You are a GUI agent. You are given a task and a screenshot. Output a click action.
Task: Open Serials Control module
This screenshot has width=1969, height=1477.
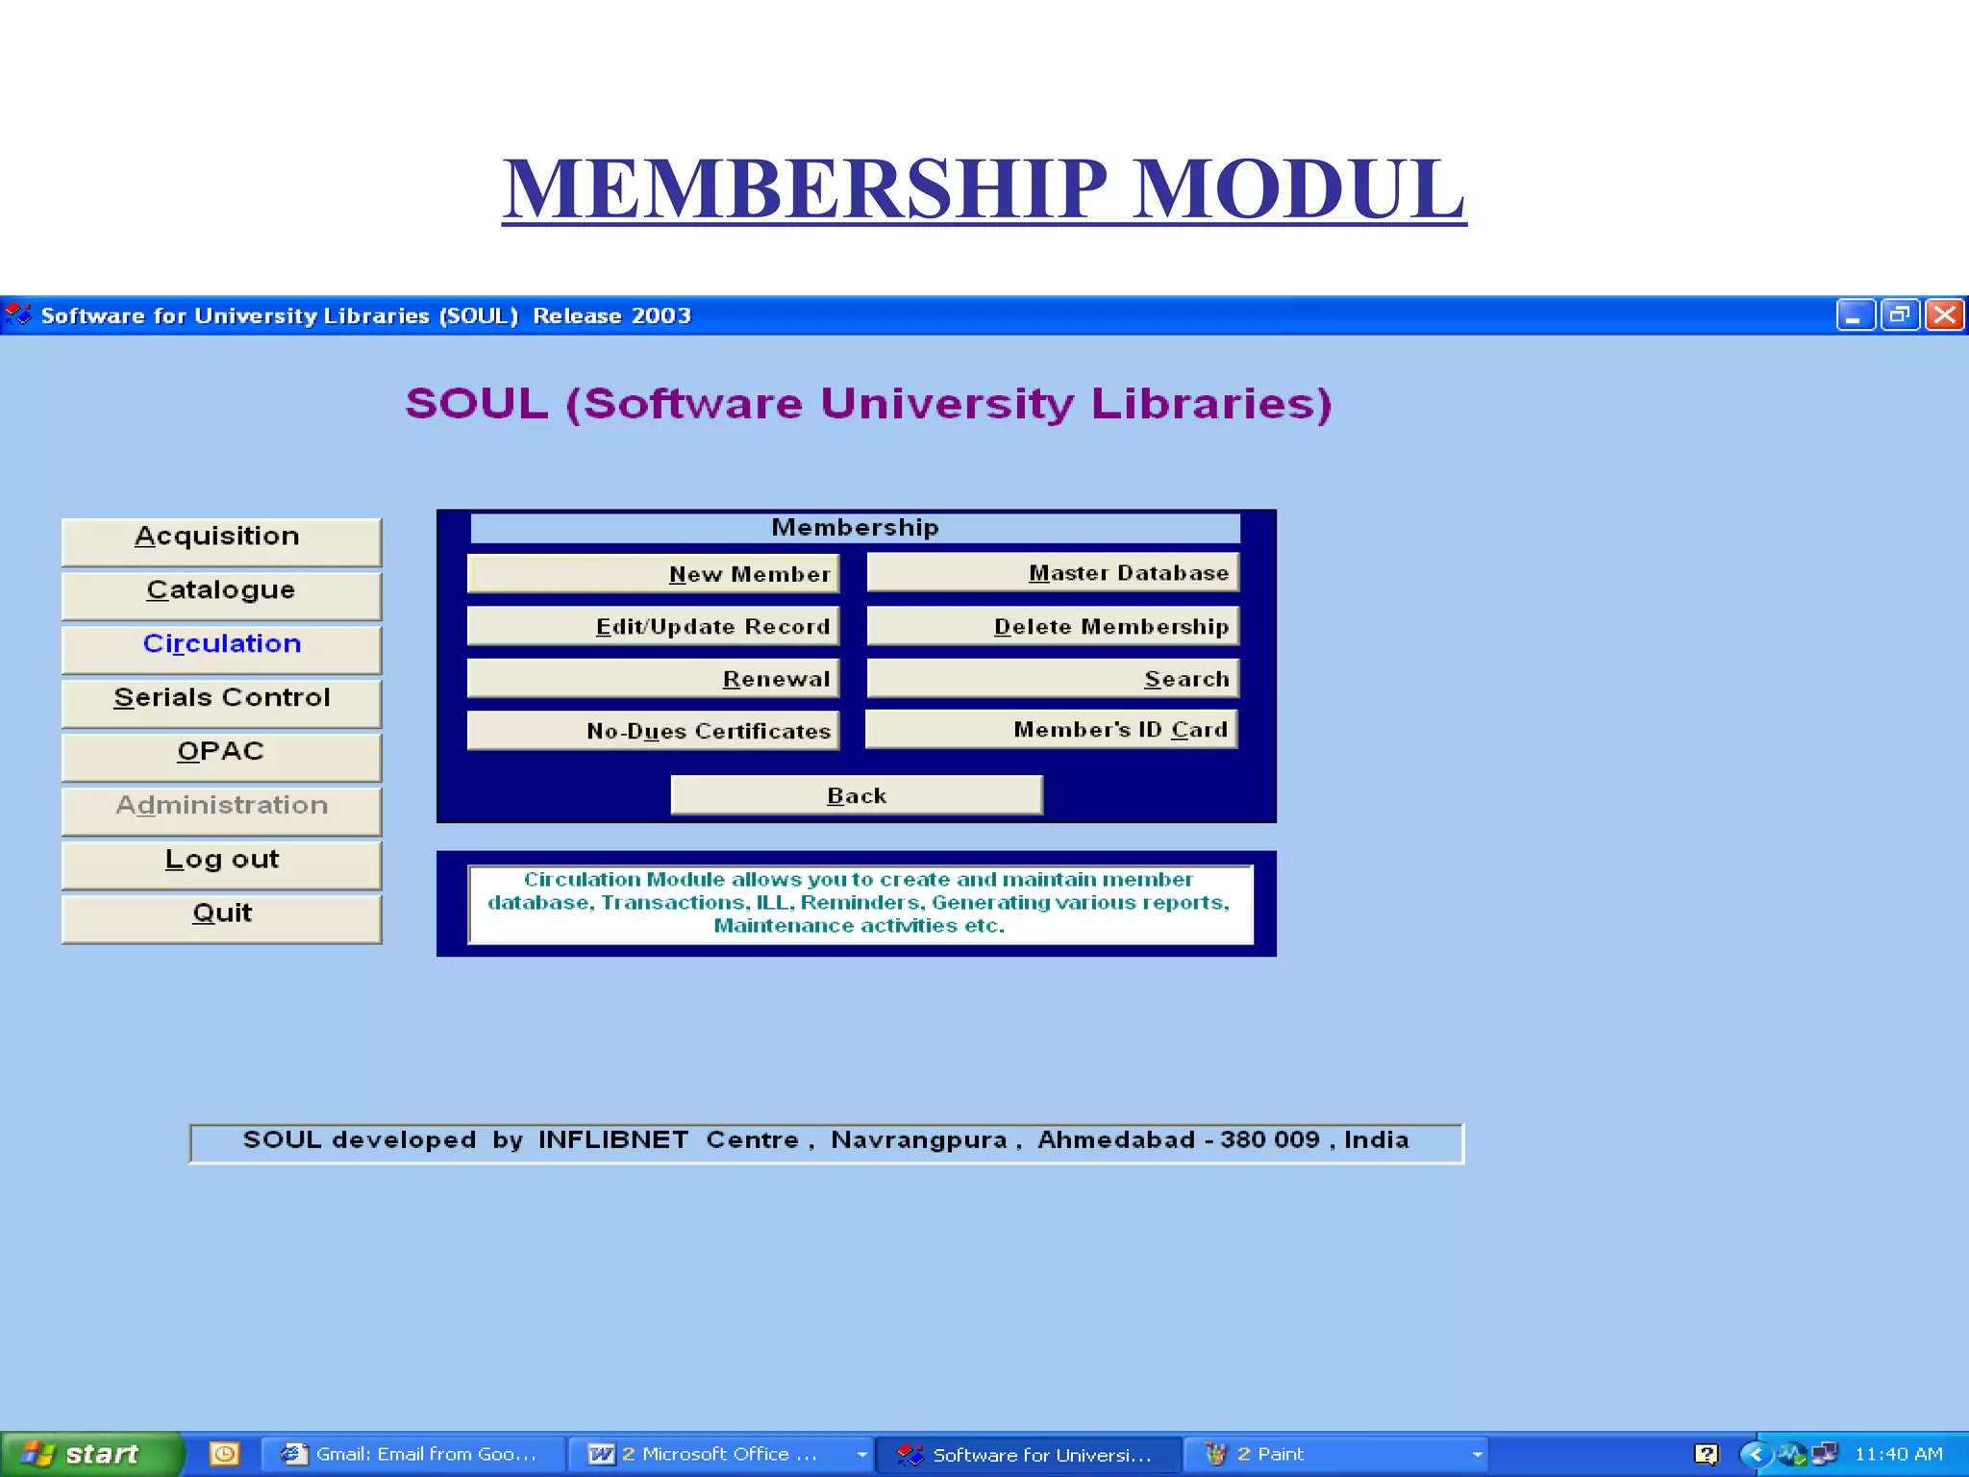(x=221, y=703)
